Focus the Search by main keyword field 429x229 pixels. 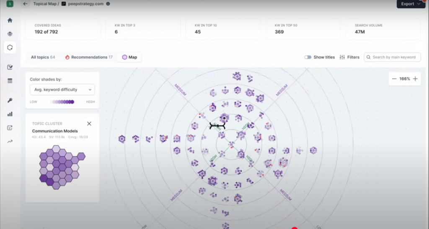(392, 57)
